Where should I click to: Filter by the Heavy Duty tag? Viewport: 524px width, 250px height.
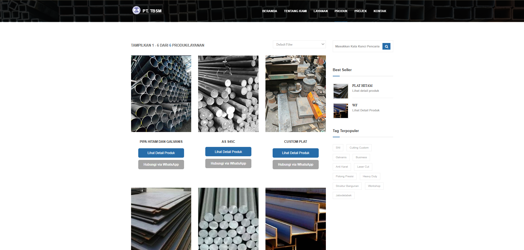370,176
